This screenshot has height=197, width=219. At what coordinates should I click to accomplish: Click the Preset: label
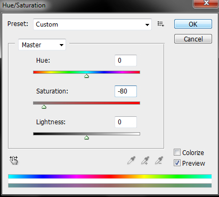point(18,24)
